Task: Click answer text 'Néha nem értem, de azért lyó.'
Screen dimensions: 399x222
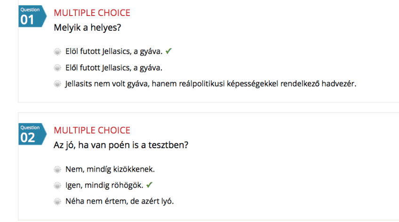Action: pos(120,202)
